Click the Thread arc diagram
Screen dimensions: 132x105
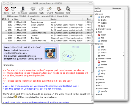pyautogui.click(x=69, y=56)
